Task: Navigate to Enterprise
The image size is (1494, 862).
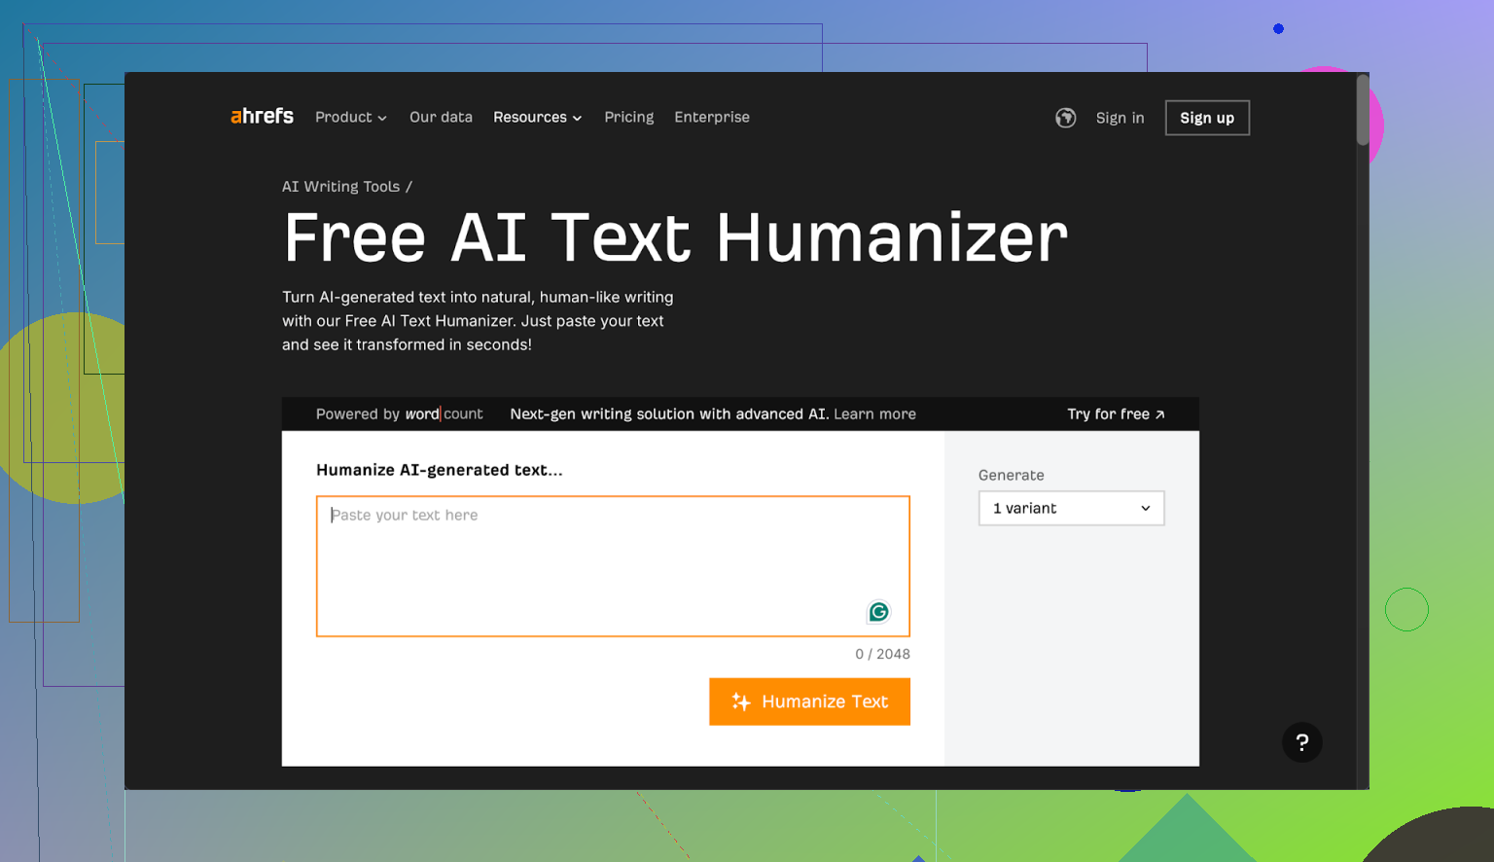Action: pyautogui.click(x=712, y=118)
